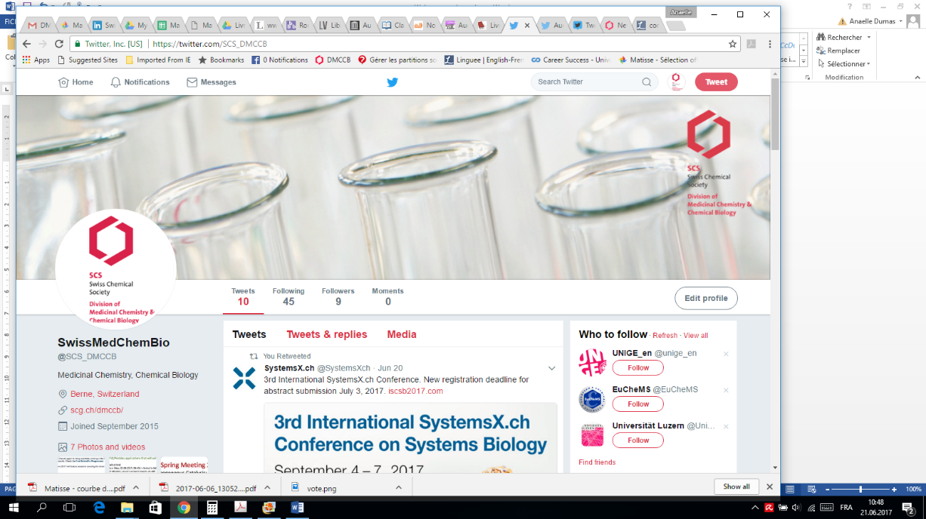The width and height of the screenshot is (926, 519).
Task: Open Chrome three-dot menu
Action: pyautogui.click(x=770, y=44)
